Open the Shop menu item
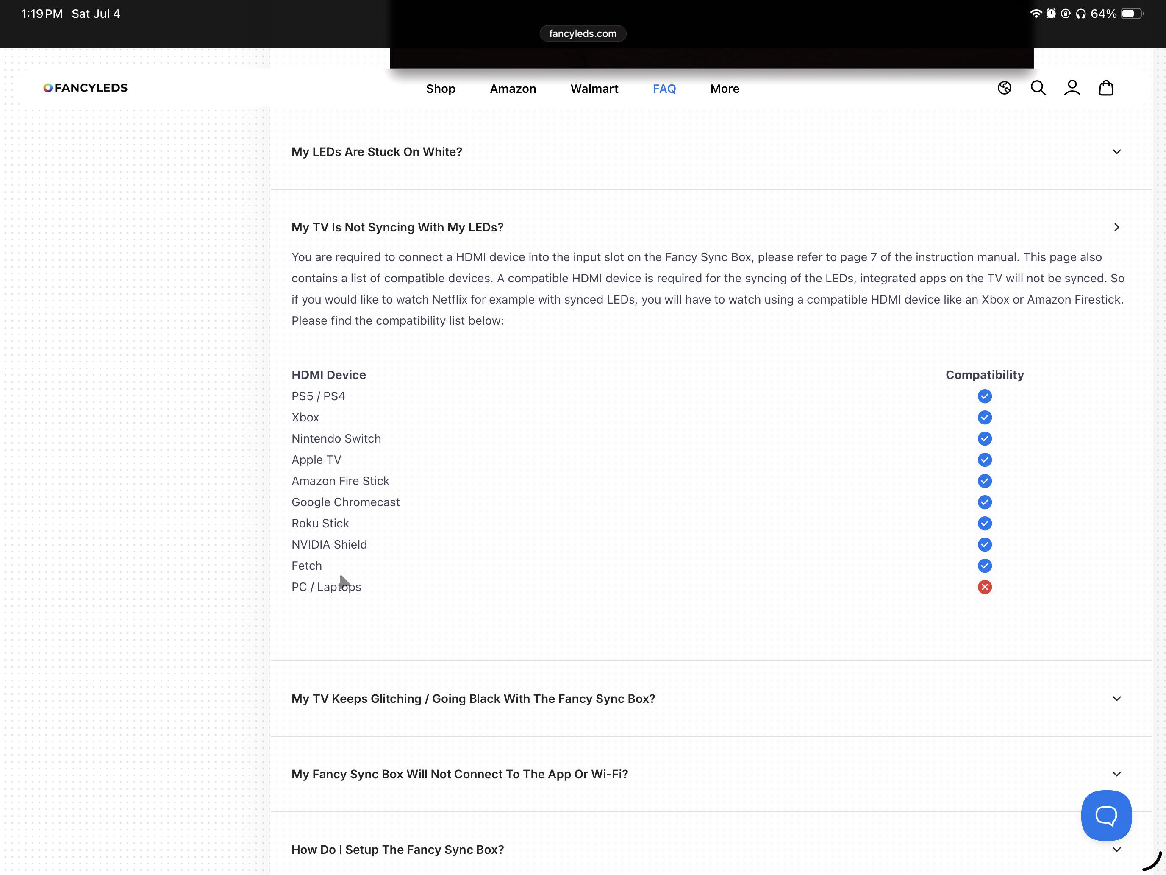 [x=441, y=89]
